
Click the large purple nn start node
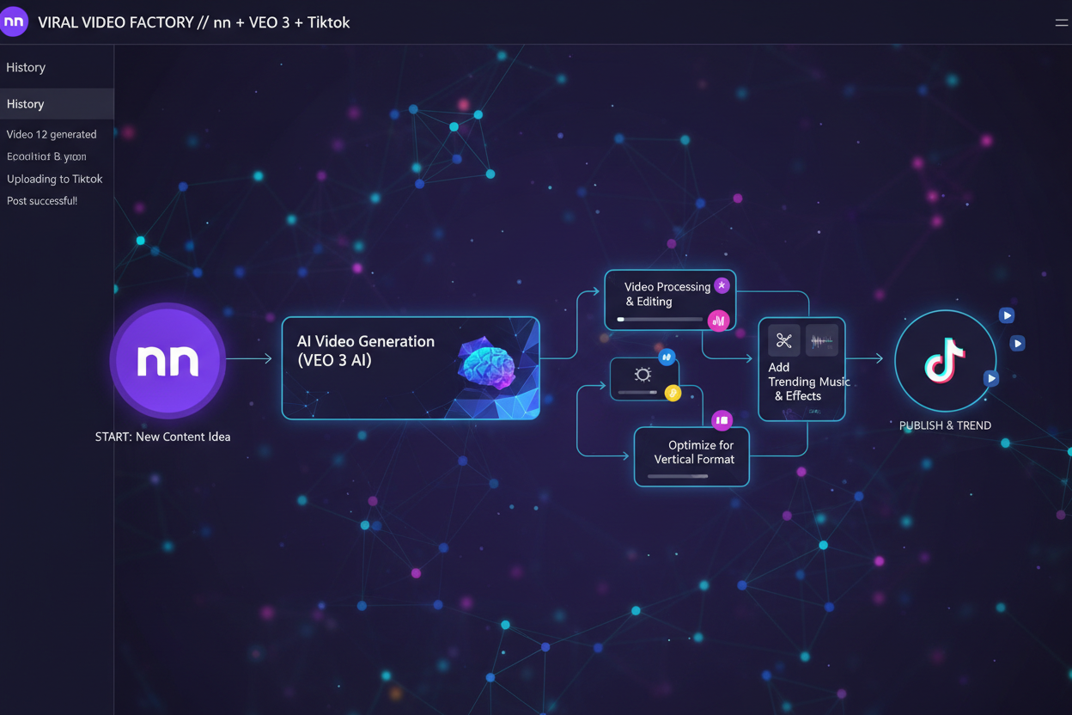pyautogui.click(x=167, y=361)
